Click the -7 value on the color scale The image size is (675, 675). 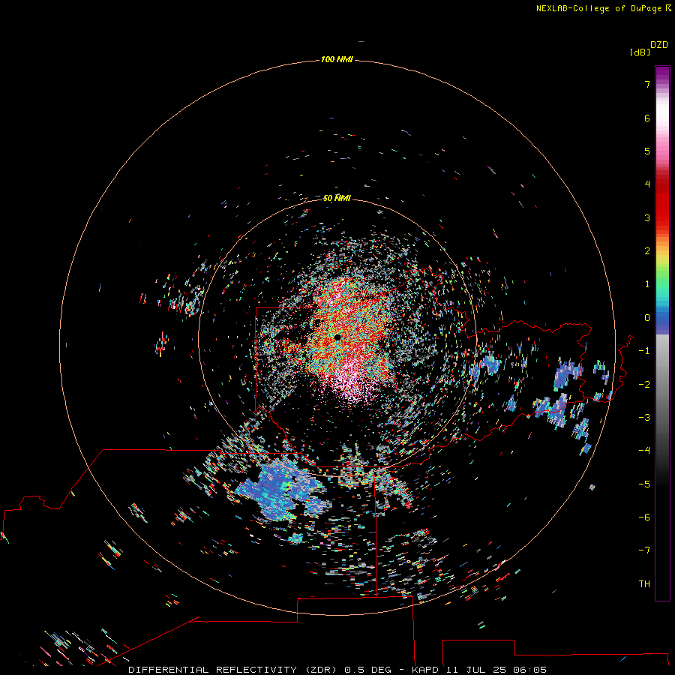[x=644, y=550]
